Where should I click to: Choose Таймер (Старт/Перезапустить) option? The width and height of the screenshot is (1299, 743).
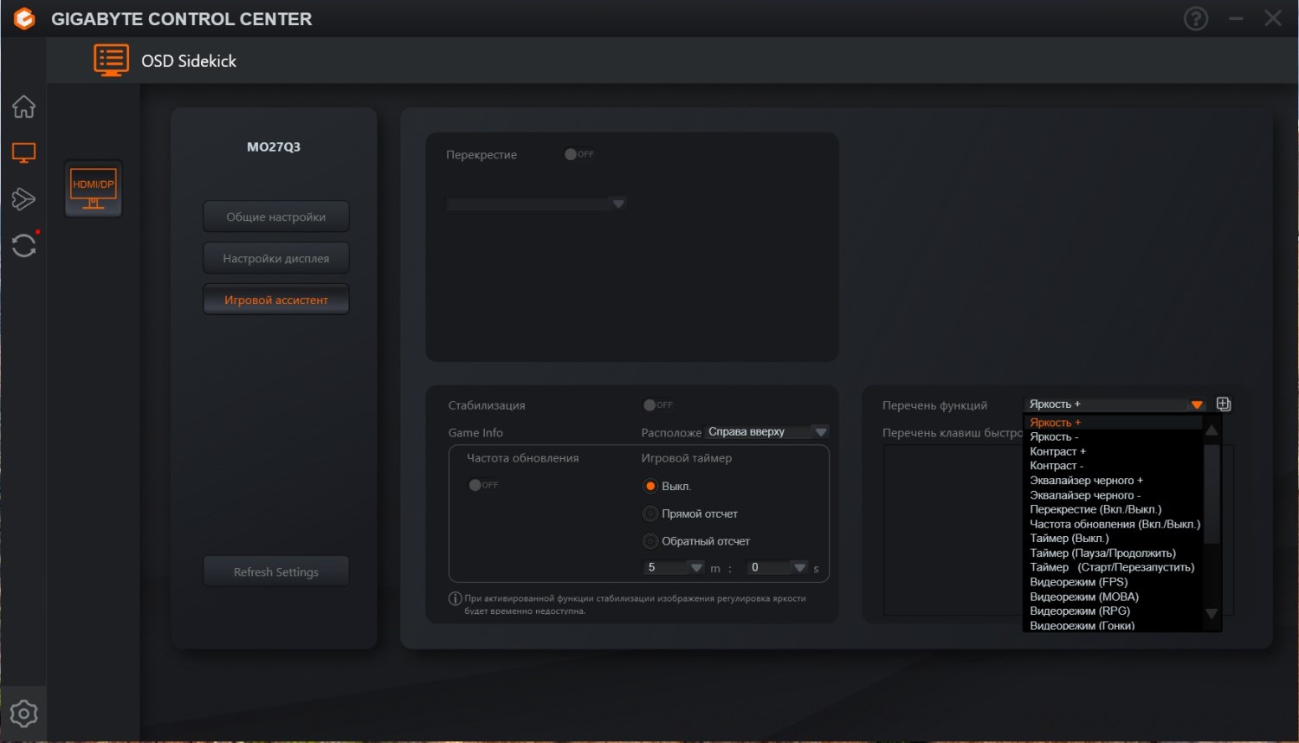click(1113, 567)
